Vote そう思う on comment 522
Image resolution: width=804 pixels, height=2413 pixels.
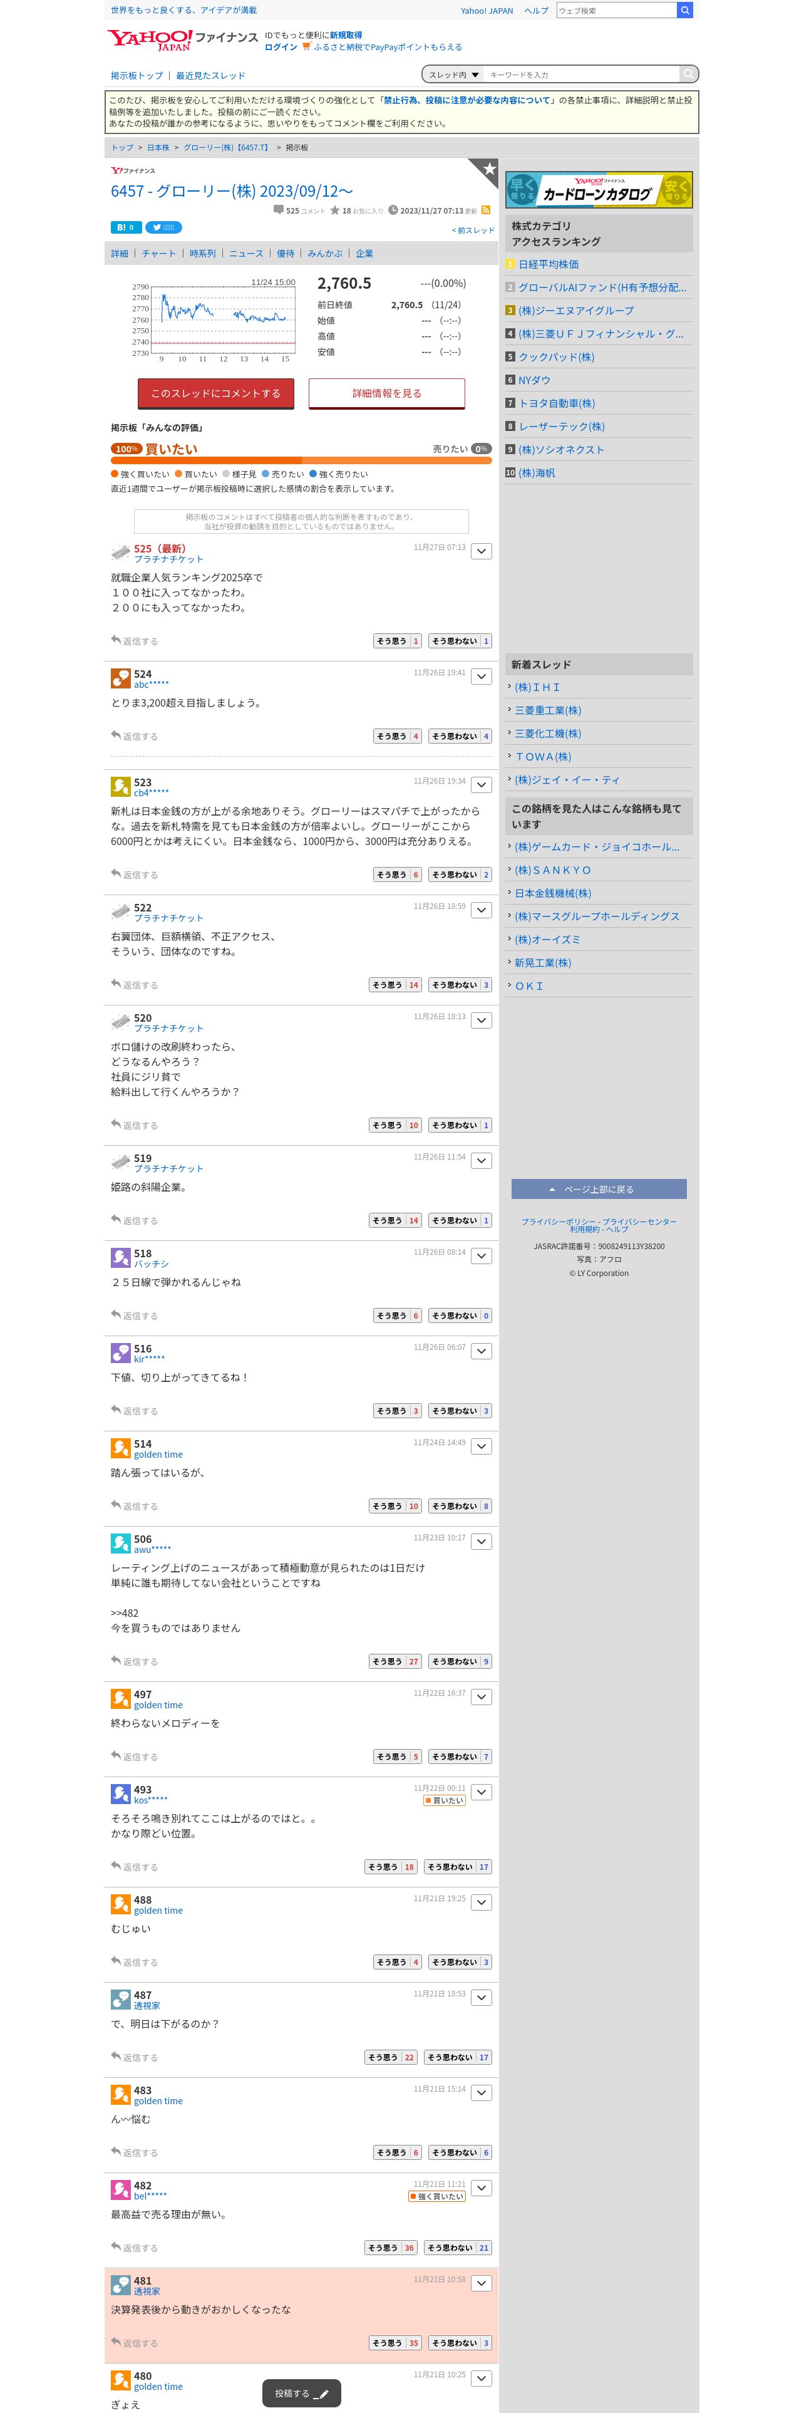pyautogui.click(x=395, y=985)
